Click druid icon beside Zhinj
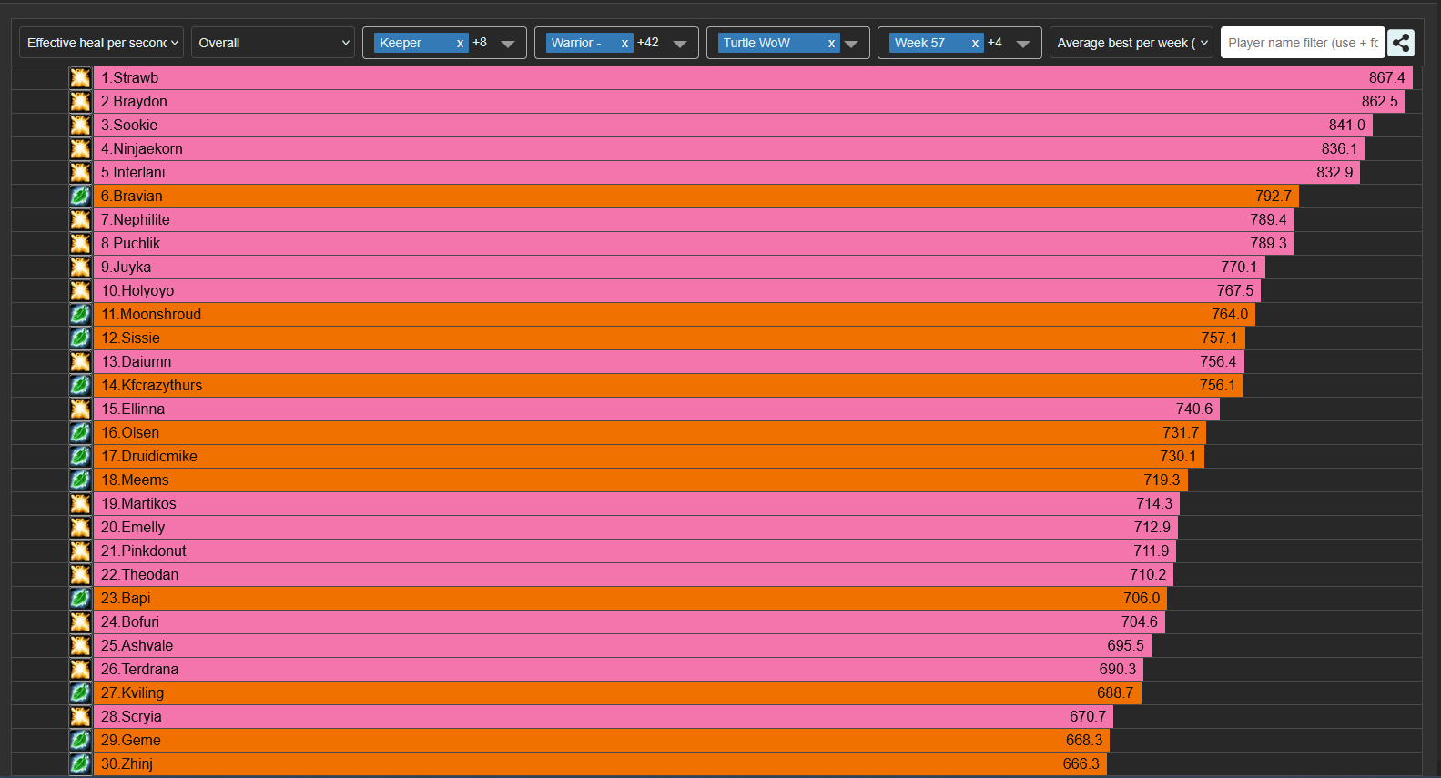 [x=80, y=764]
